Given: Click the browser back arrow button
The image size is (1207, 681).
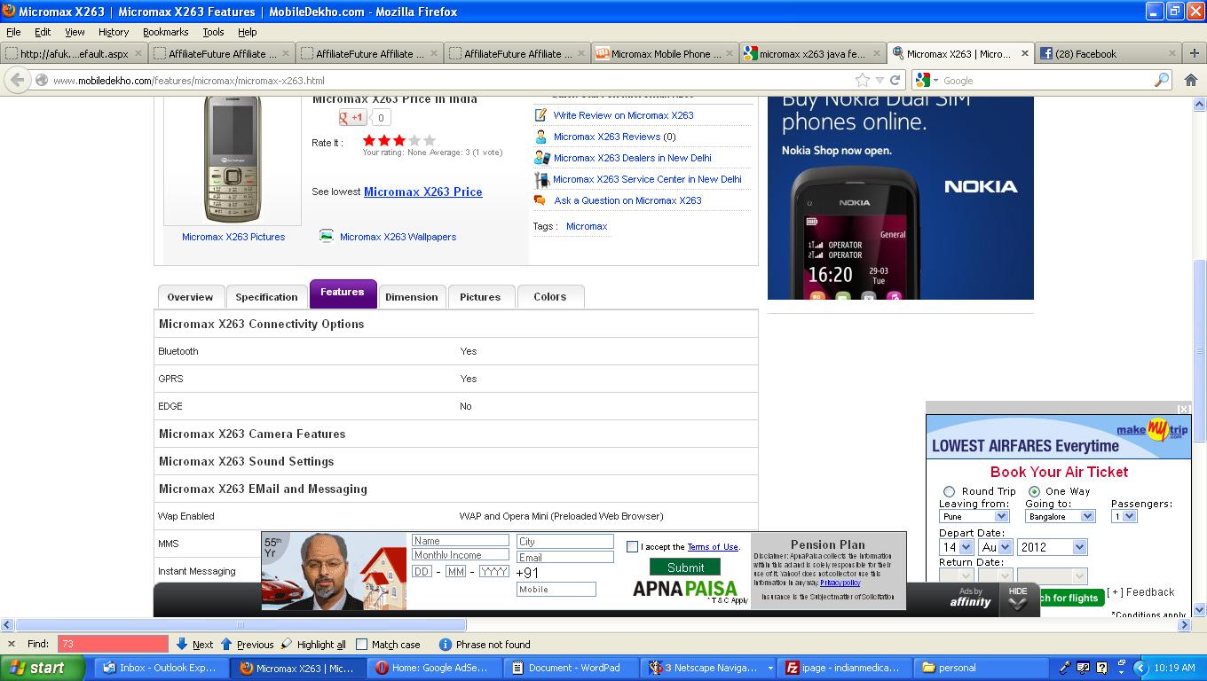Looking at the screenshot, I should 17,80.
